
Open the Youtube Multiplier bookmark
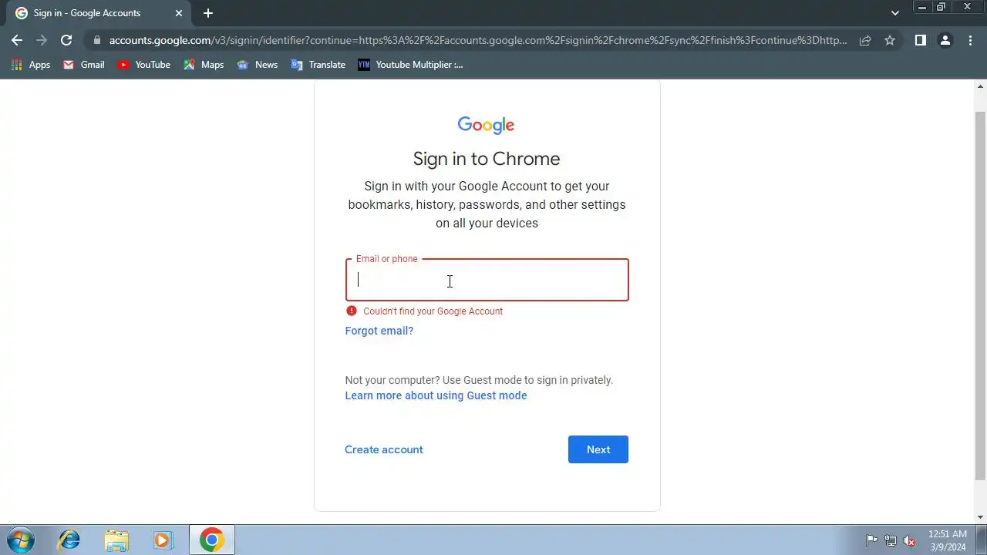[410, 65]
